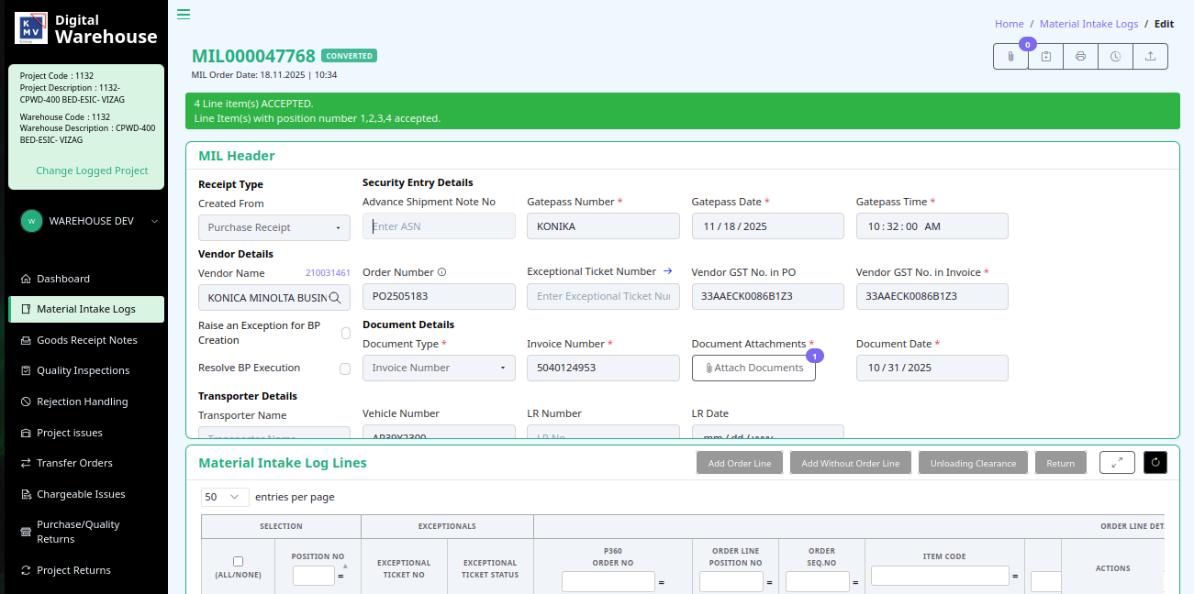The image size is (1194, 594).
Task: Go to Quality Inspections menu item
Action: pyautogui.click(x=83, y=370)
